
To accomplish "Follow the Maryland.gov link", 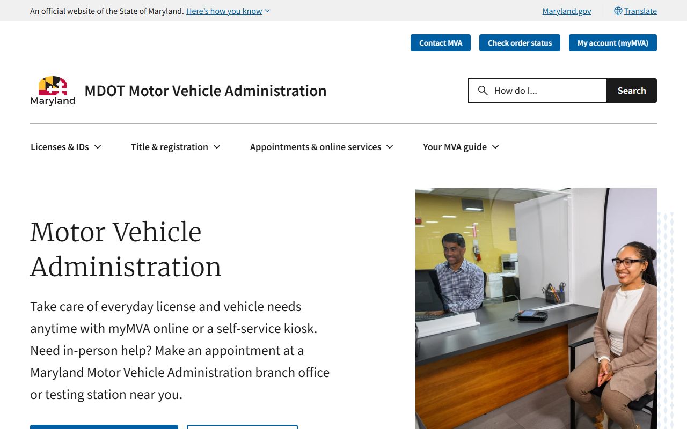I will [x=567, y=11].
